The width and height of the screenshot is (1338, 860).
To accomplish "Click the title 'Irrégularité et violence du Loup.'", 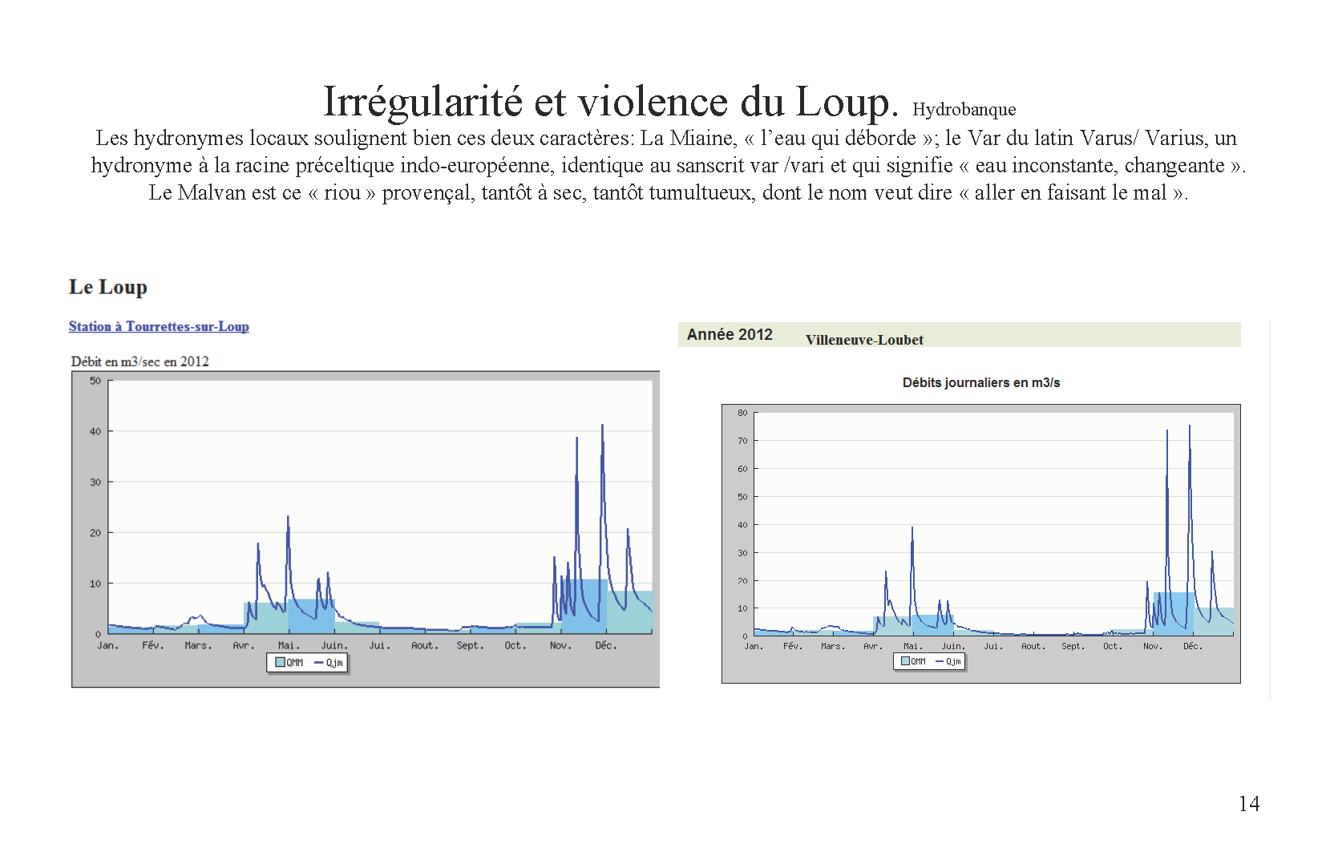I will tap(610, 102).
